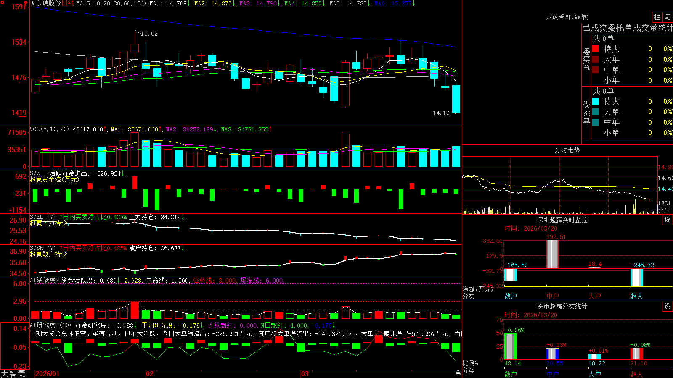Click the 东瑞股份 stock name label

[48, 3]
